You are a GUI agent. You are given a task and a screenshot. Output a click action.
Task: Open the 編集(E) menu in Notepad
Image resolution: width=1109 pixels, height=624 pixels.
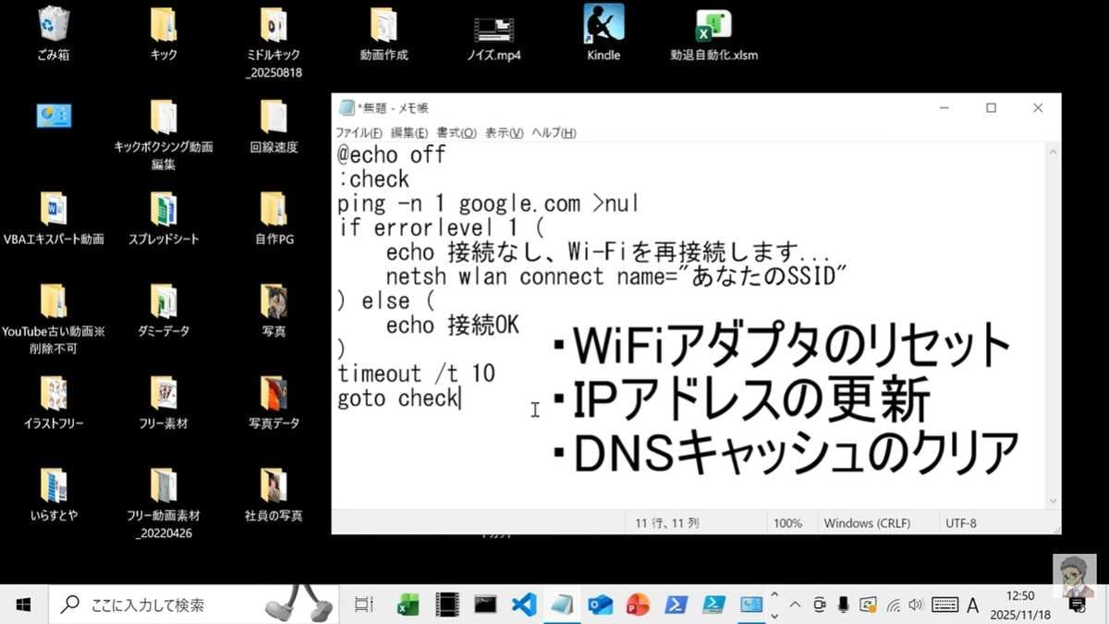coord(409,133)
